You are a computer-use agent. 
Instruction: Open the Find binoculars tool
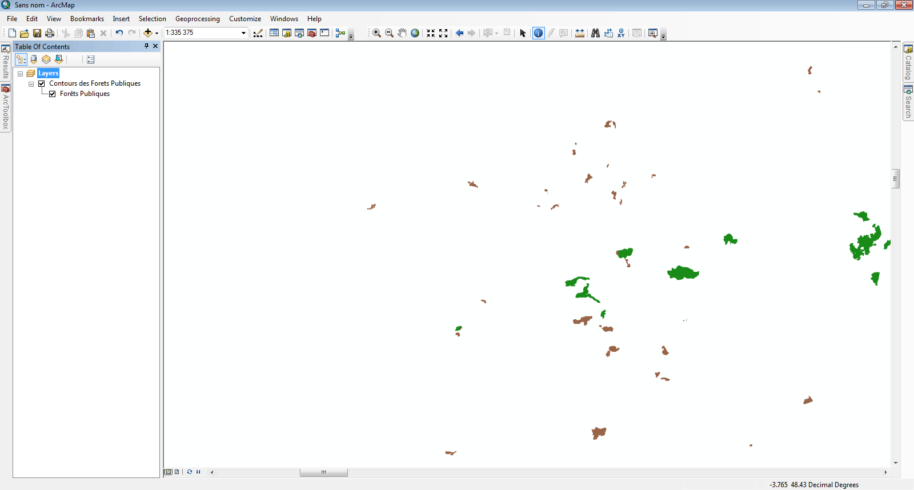595,33
